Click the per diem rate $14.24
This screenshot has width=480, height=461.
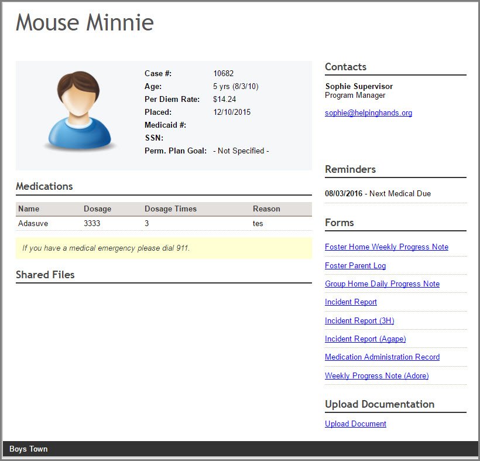(x=224, y=99)
